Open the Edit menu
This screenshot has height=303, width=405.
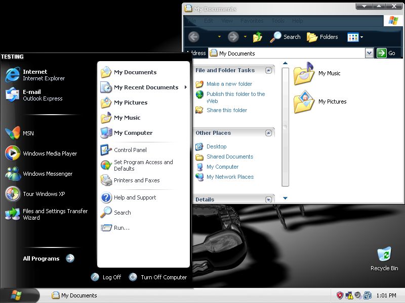(x=209, y=21)
